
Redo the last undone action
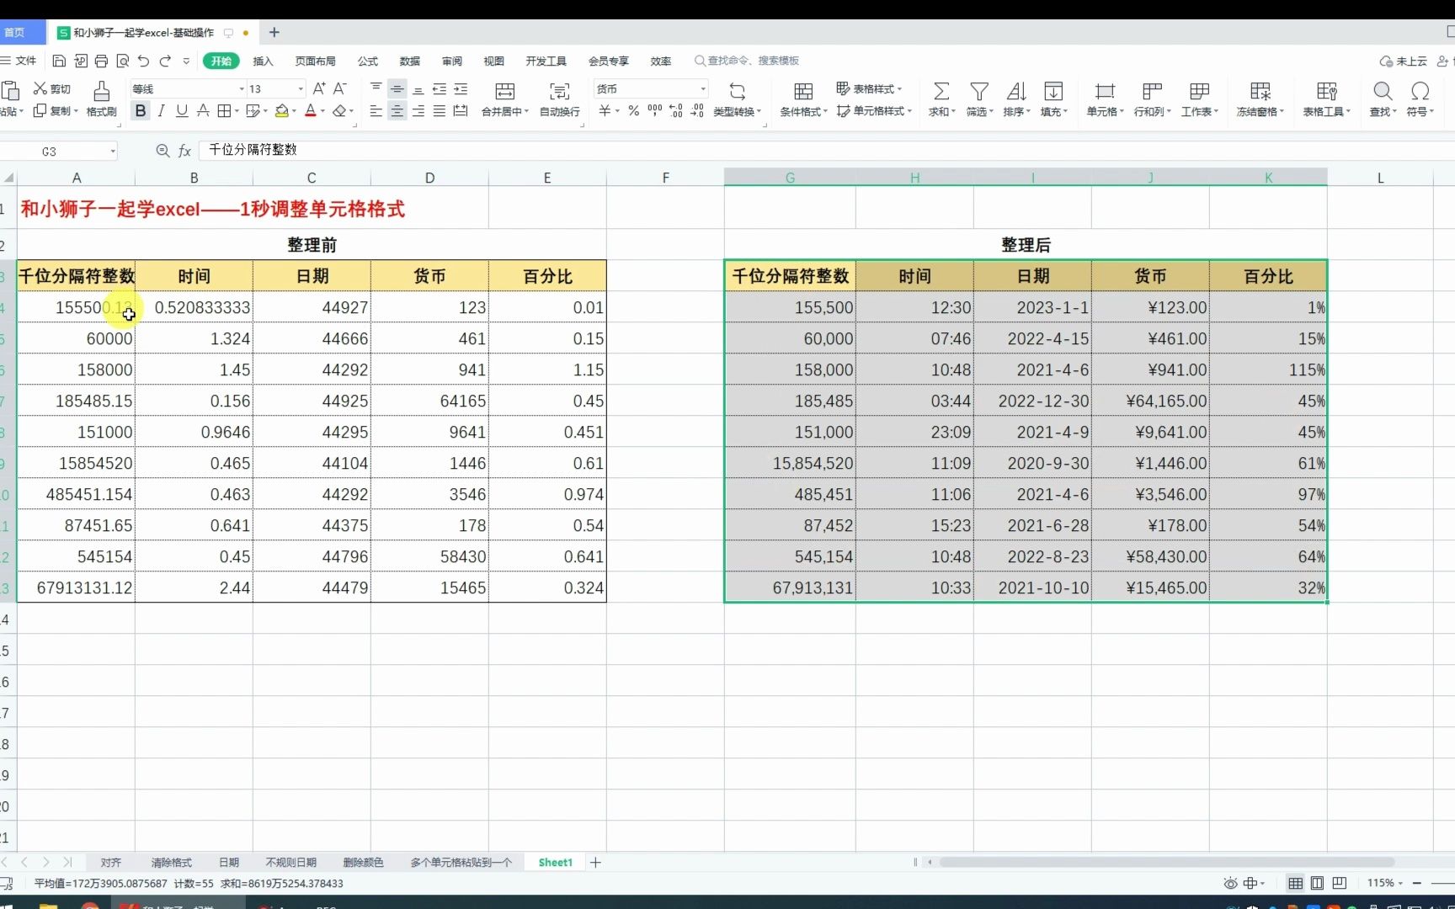click(165, 61)
